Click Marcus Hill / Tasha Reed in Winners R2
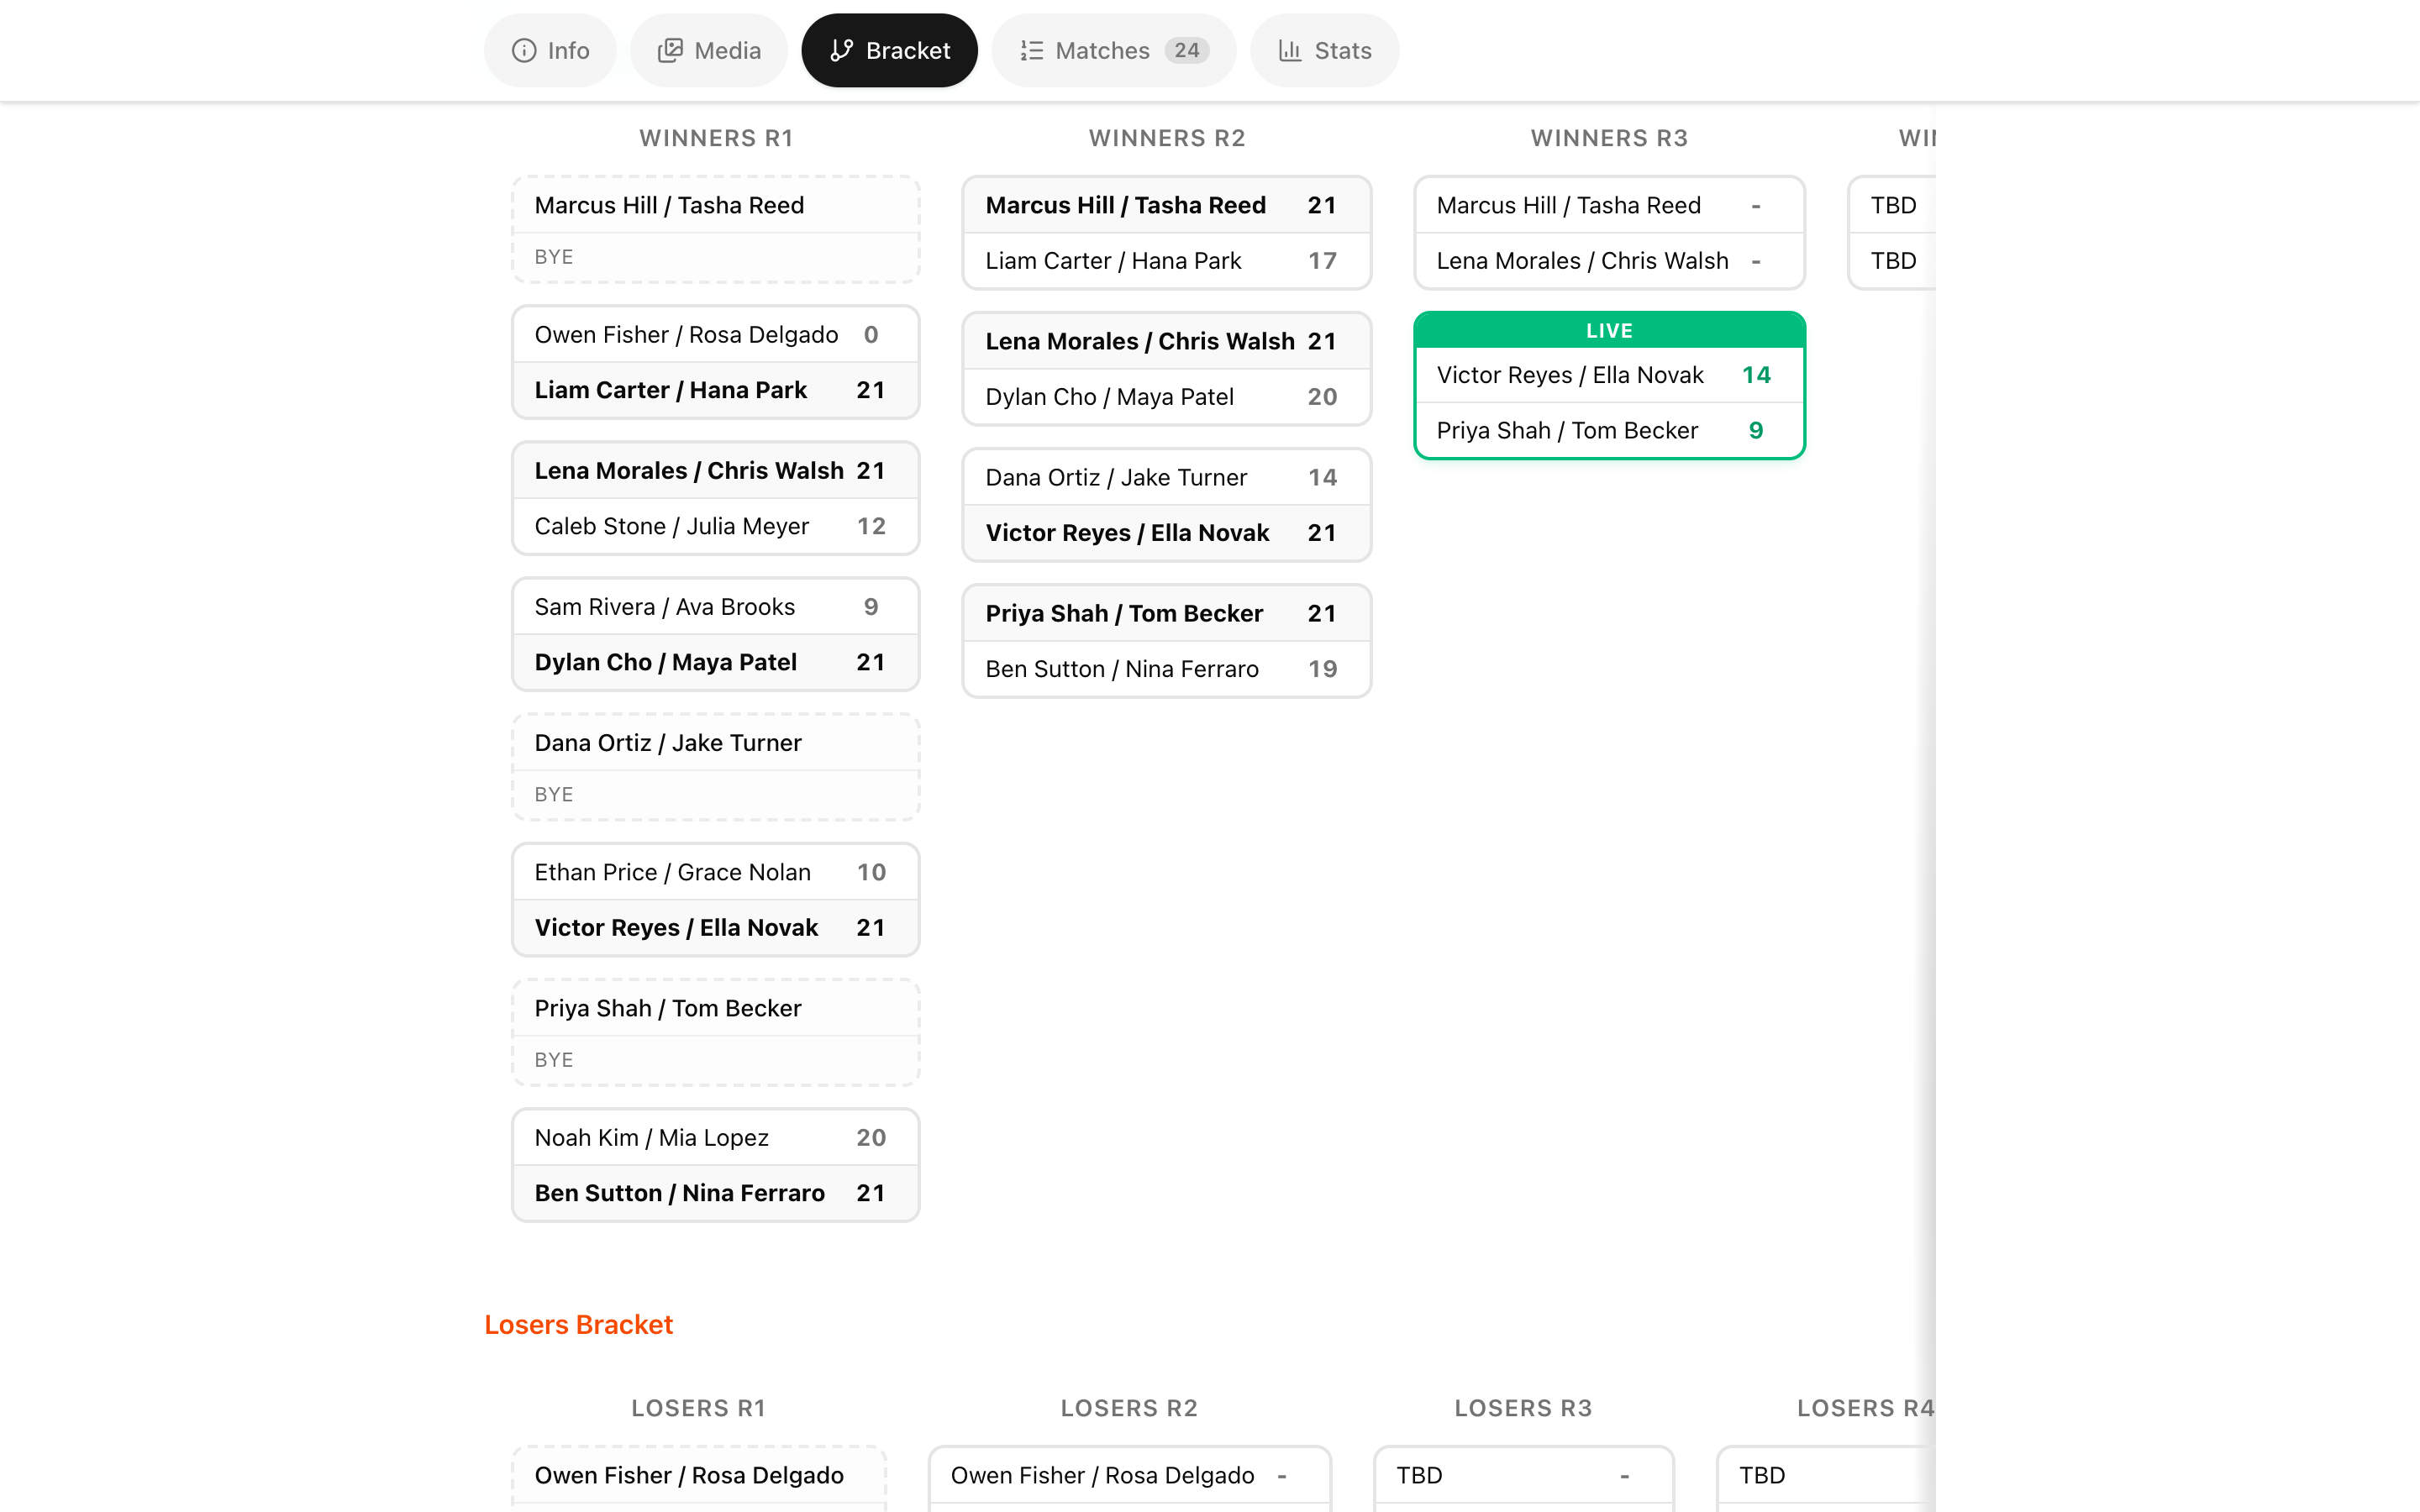 [x=1166, y=205]
